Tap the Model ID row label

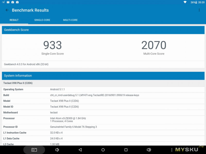pos(8,107)
